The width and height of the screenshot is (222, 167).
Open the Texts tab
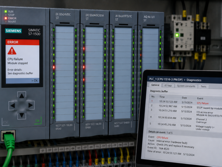coord(203,86)
